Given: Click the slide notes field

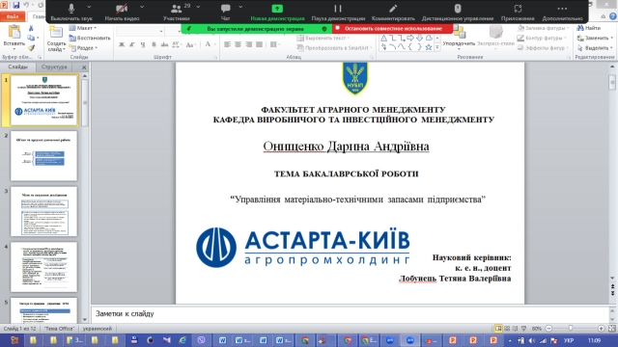Looking at the screenshot, I should pyautogui.click(x=350, y=313).
